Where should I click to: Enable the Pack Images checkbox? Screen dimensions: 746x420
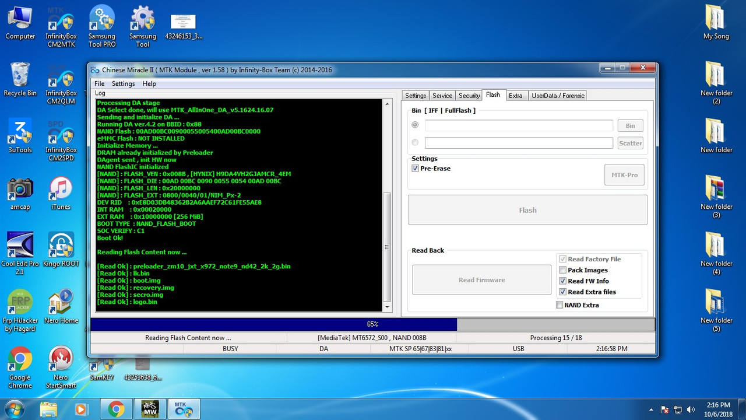click(562, 270)
